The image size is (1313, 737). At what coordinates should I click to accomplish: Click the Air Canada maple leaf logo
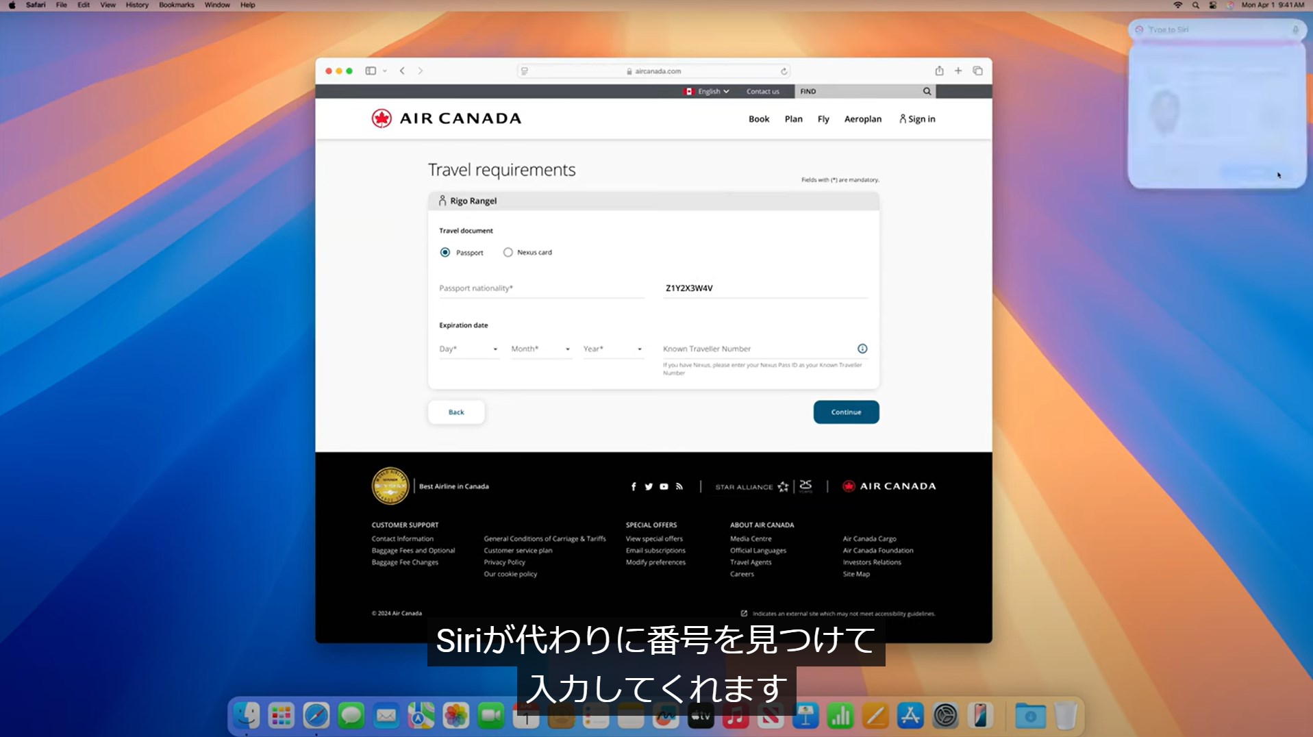click(382, 118)
